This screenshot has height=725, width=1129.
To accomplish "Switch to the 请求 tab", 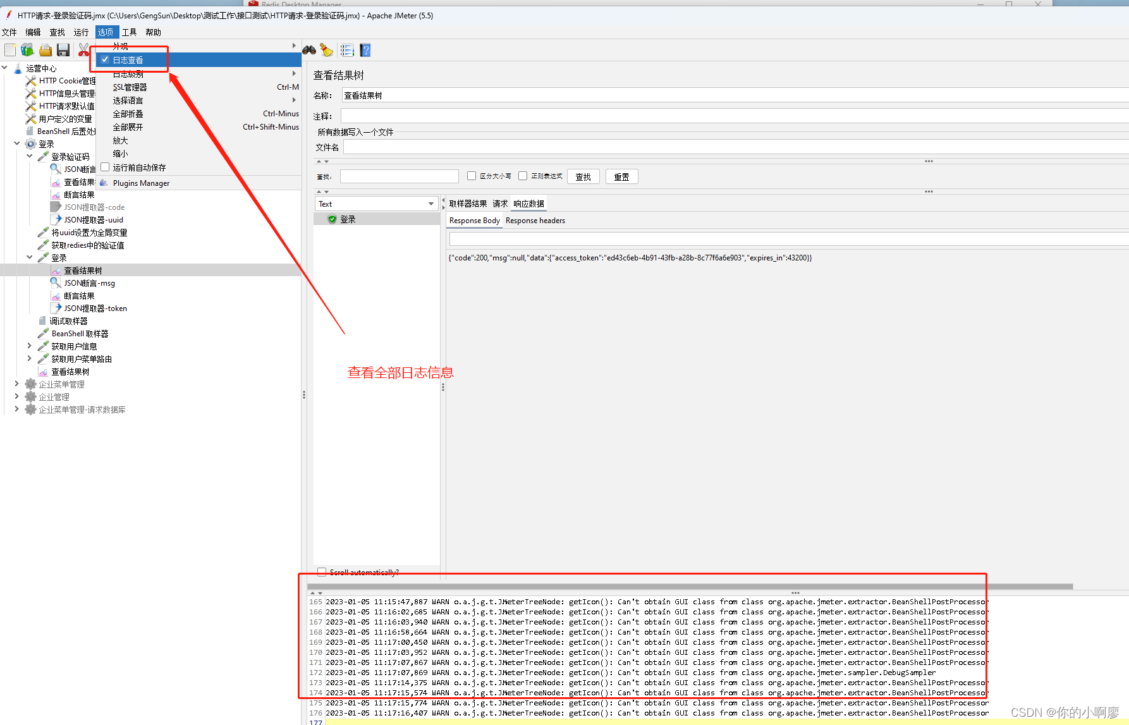I will [500, 204].
